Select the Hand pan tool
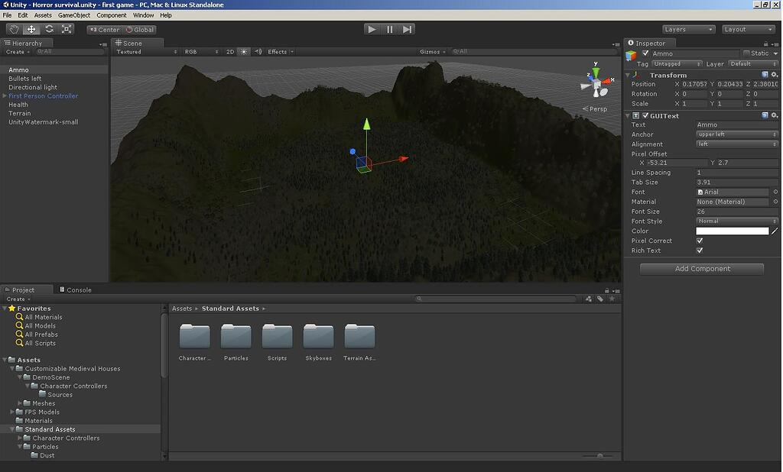This screenshot has height=472, width=783. tap(13, 28)
